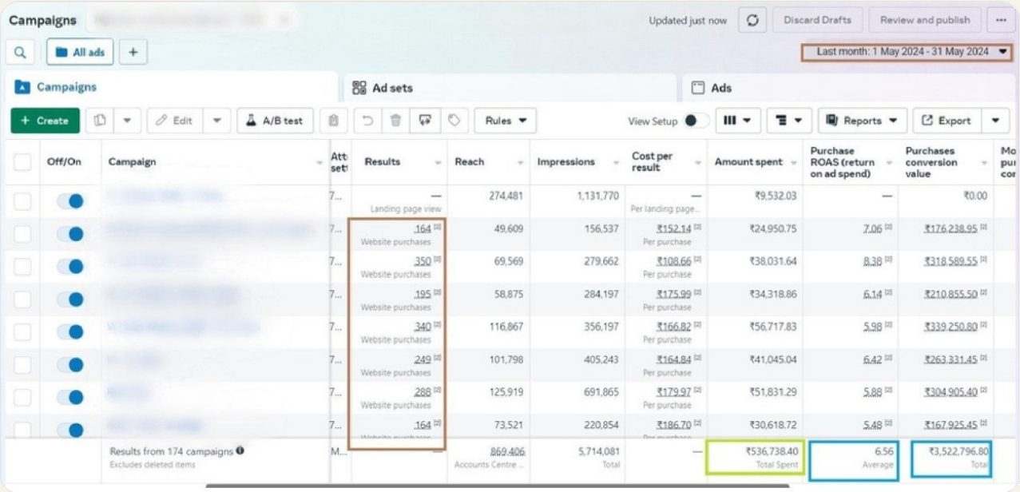Toggle switch for campaign with 58,875 reach
Screen dimensions: 1020x492
point(70,299)
